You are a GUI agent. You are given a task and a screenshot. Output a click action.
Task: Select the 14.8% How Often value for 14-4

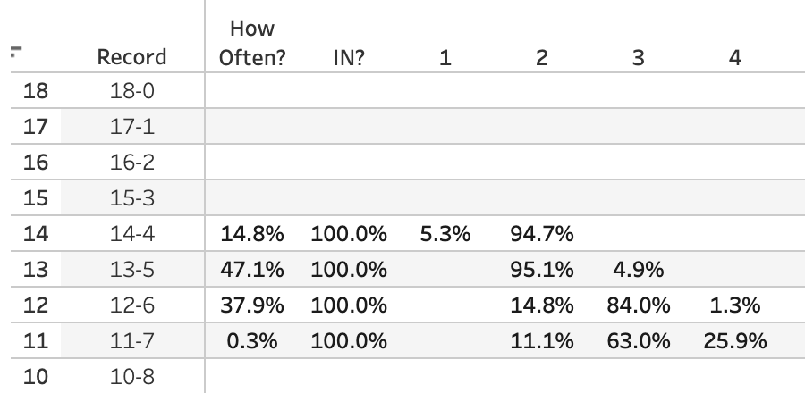pos(252,234)
